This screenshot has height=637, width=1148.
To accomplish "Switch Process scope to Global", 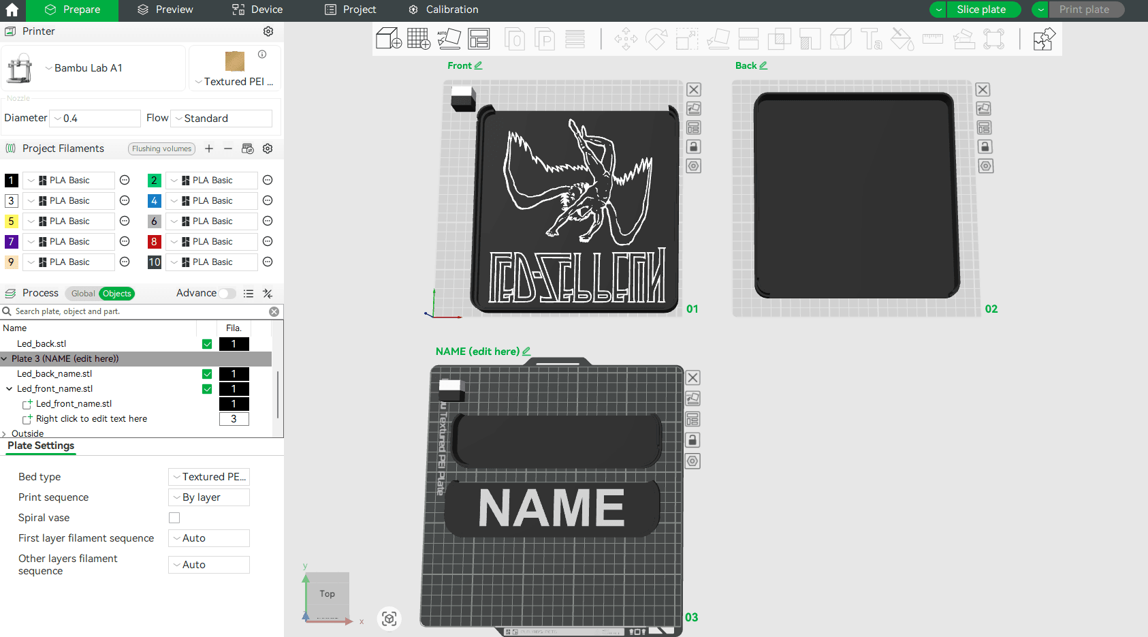I will pyautogui.click(x=82, y=294).
